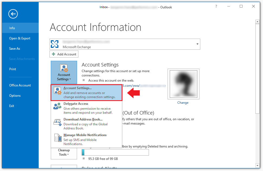The height and width of the screenshot is (171, 263).
Task: Open the account selector dropdown arrow
Action: point(197,44)
